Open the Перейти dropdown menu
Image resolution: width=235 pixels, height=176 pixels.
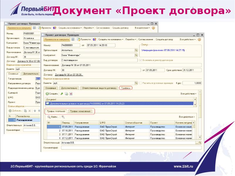[130, 39]
